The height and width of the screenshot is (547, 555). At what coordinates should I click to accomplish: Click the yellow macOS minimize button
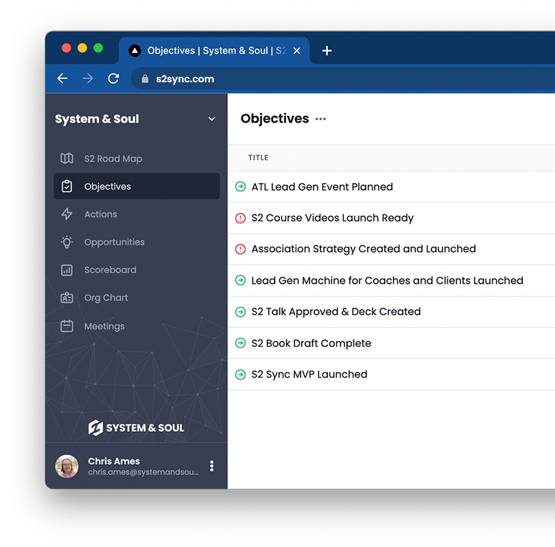82,48
